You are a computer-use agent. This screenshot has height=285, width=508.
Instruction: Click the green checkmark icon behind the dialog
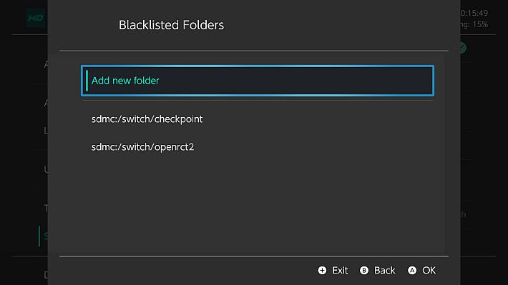coord(462,48)
